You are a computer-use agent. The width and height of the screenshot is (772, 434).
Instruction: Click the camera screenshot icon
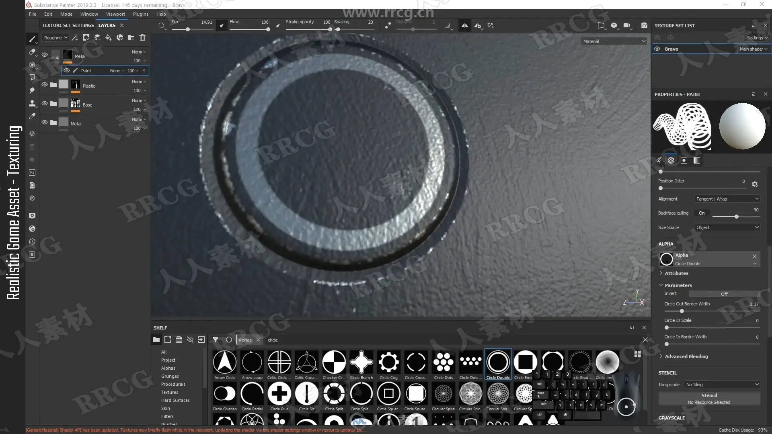click(644, 25)
